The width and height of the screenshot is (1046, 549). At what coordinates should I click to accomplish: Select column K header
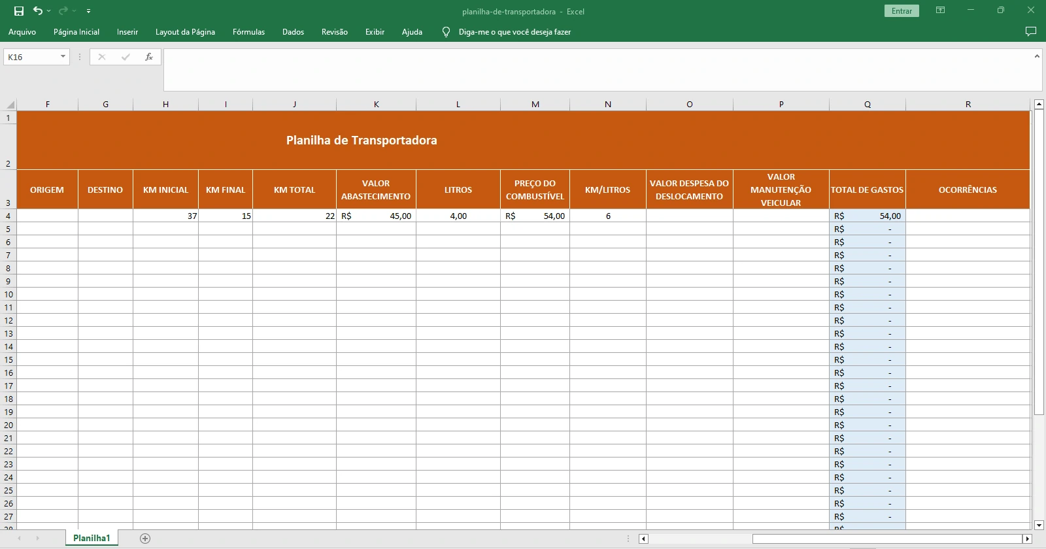coord(376,105)
